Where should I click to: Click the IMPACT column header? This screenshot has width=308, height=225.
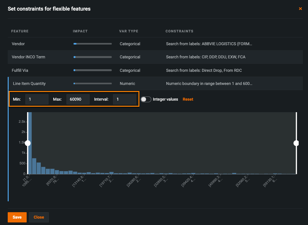[x=80, y=31]
